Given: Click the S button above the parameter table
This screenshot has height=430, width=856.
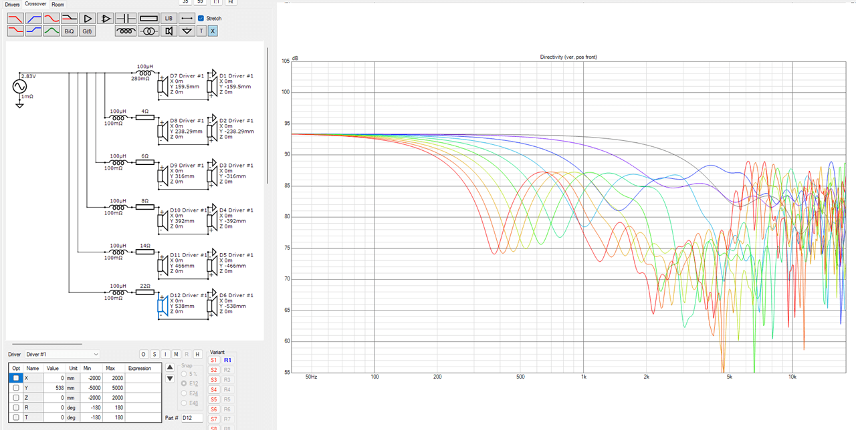Looking at the screenshot, I should (154, 354).
